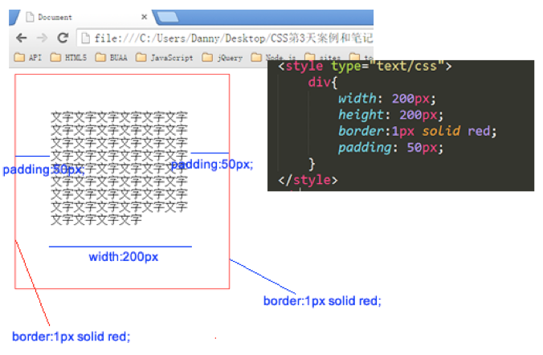The height and width of the screenshot is (355, 543).
Task: Open a new tab button
Action: click(x=169, y=17)
